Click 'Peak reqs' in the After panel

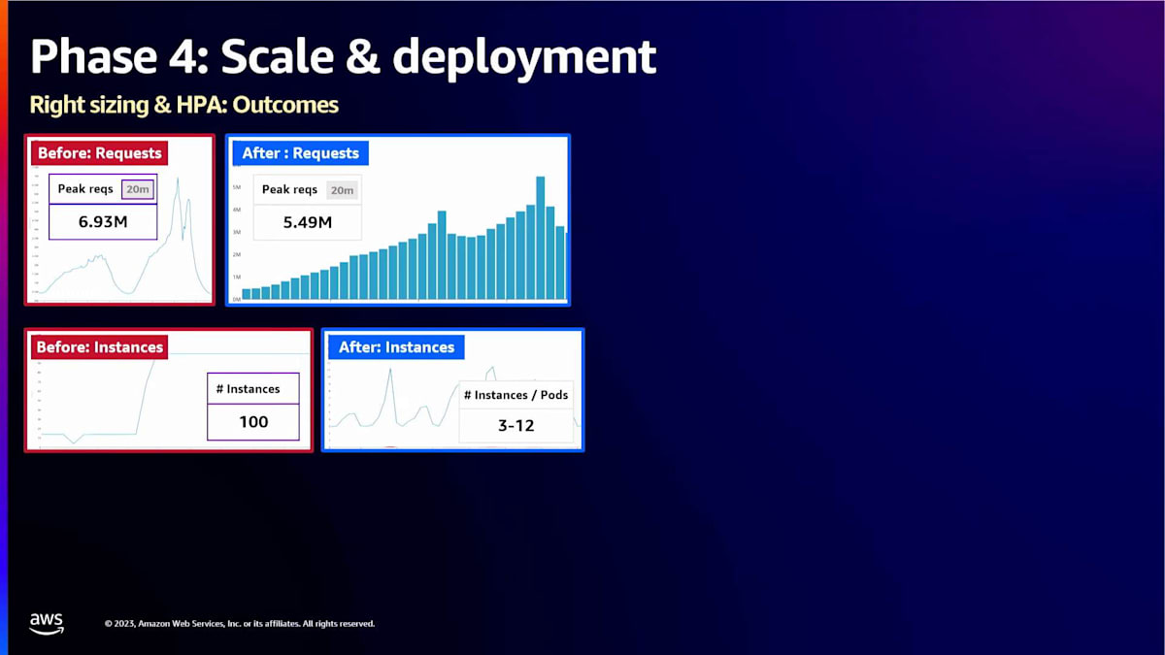(x=289, y=190)
